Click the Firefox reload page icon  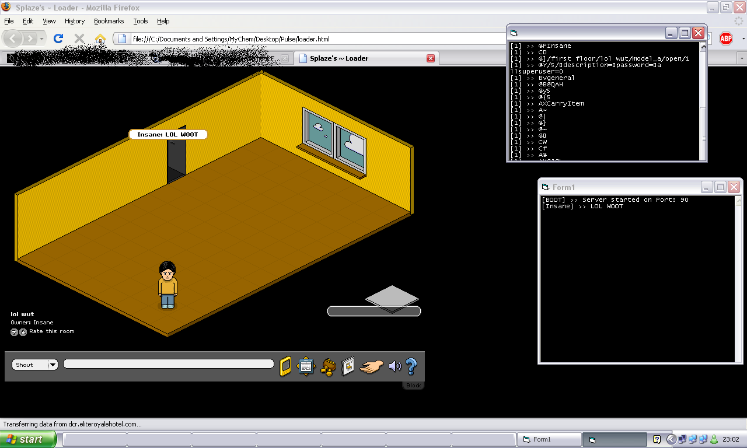(x=58, y=38)
